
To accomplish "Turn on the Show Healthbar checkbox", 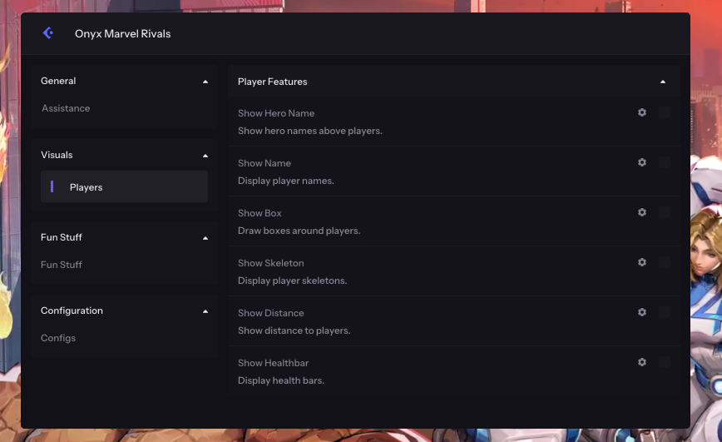I will (x=664, y=362).
